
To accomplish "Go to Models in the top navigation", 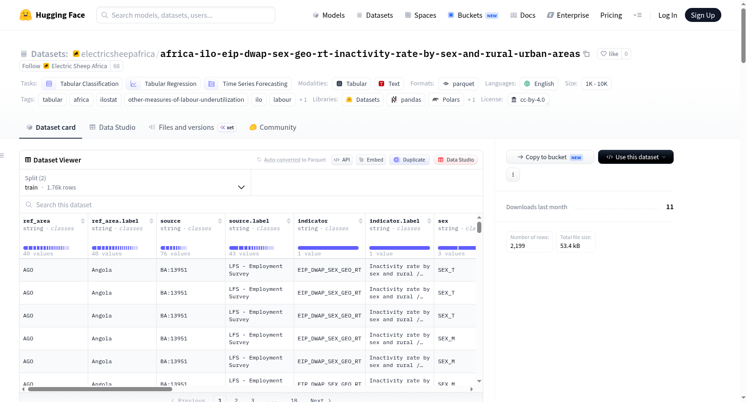I will [328, 15].
